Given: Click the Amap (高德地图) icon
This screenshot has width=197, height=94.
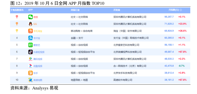Looking at the screenshot, I should pyautogui.click(x=31, y=80).
